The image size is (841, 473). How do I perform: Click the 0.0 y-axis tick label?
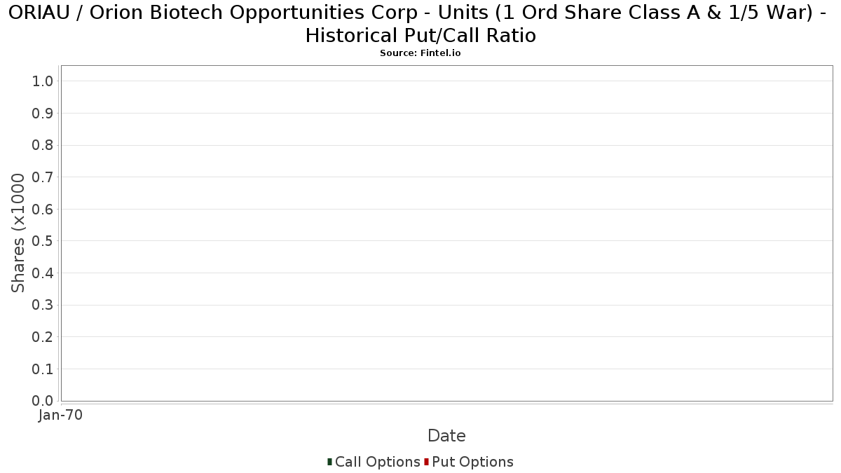(x=43, y=401)
